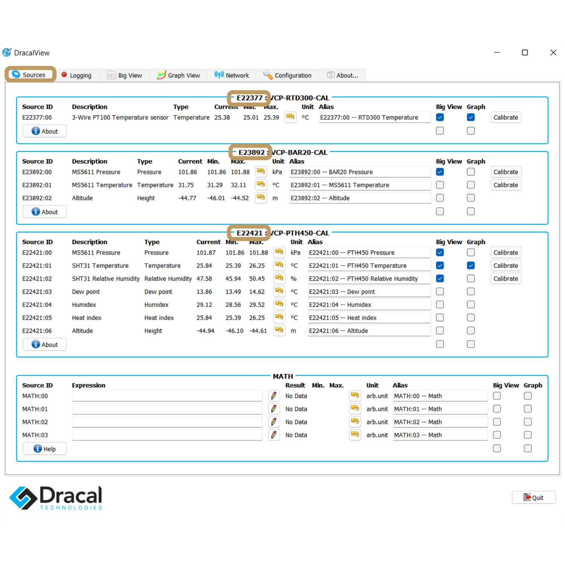Edit the alias field for E23892:02 Altitude
The width and height of the screenshot is (565, 565).
(360, 198)
